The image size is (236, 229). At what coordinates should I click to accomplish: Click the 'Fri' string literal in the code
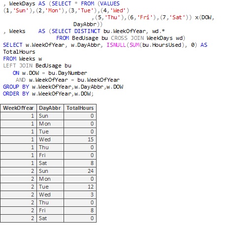pos(145,17)
